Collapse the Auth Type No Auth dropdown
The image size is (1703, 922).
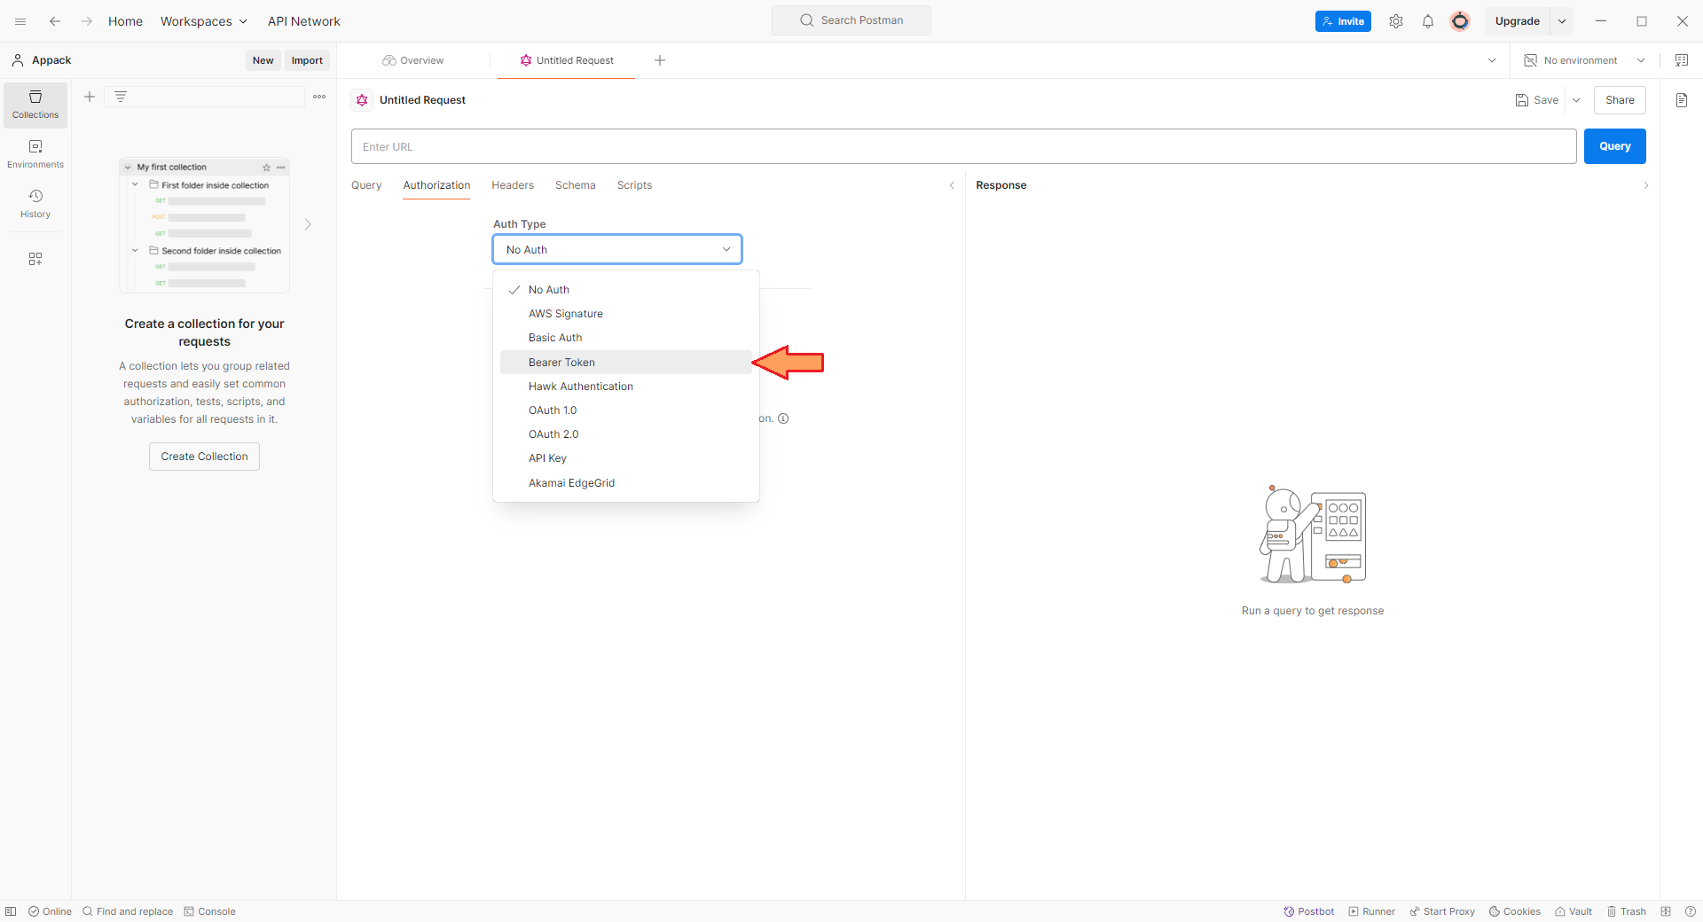tap(617, 249)
